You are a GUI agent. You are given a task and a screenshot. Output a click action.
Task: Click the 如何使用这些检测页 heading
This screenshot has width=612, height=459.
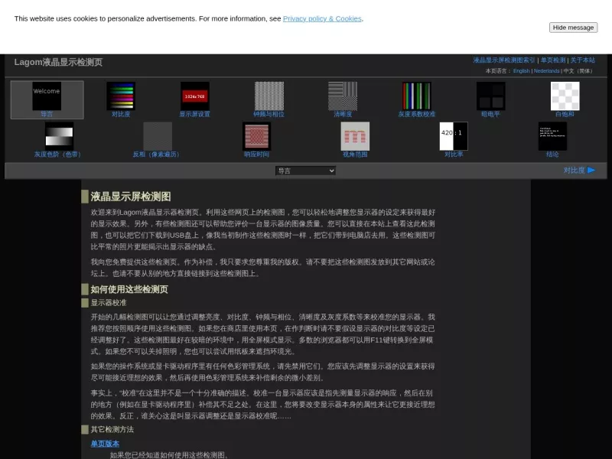(x=129, y=289)
